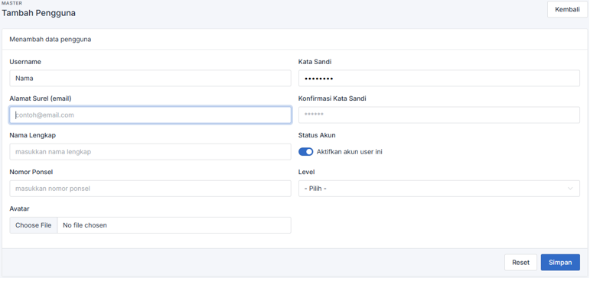Click the 'Avatar' field label
The width and height of the screenshot is (590, 281).
(x=19, y=208)
